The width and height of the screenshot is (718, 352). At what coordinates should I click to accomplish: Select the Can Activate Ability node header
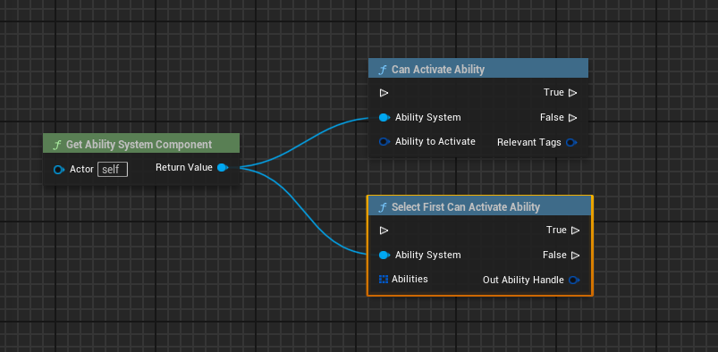pos(478,69)
